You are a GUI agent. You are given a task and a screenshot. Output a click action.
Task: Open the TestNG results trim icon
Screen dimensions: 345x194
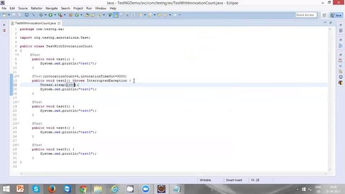[341, 82]
